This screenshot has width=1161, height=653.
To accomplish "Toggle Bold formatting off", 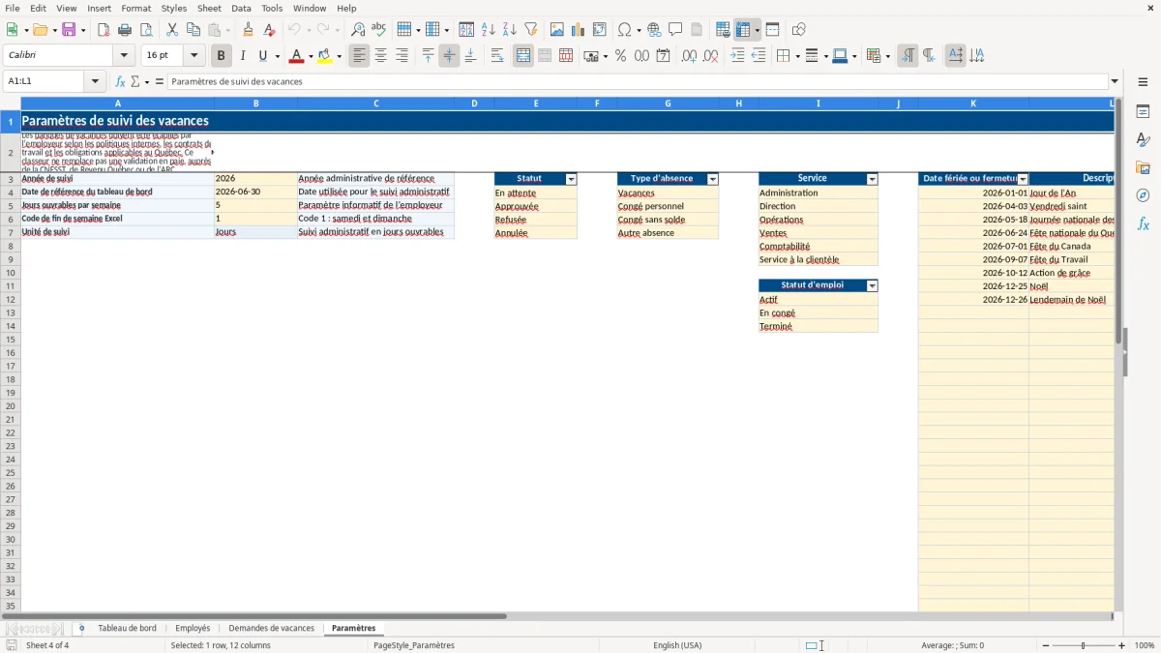I will [222, 56].
